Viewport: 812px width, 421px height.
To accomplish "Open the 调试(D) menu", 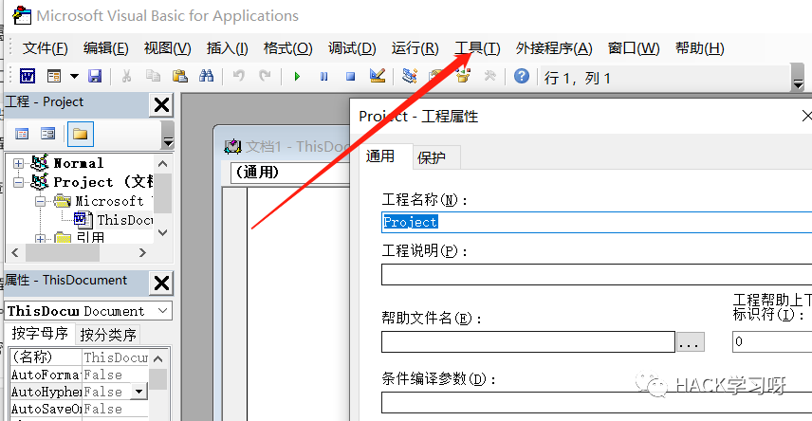I will (352, 48).
